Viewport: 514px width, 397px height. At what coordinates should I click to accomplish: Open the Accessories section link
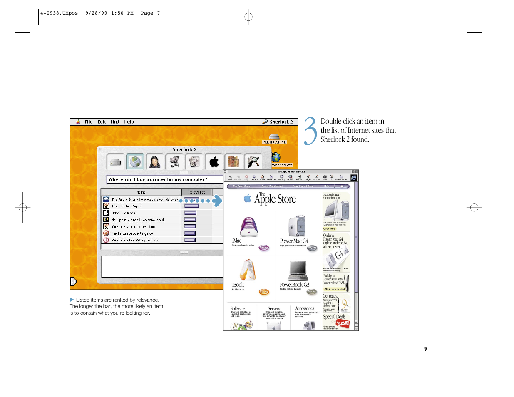[305, 309]
